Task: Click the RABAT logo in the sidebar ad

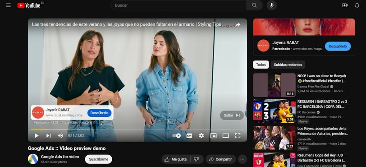Action: (x=263, y=46)
